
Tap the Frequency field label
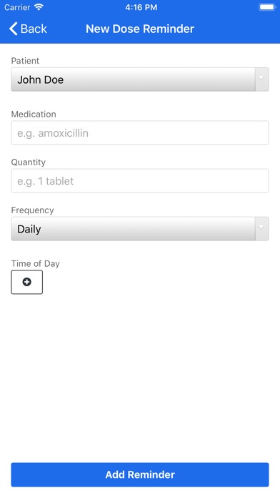(32, 210)
